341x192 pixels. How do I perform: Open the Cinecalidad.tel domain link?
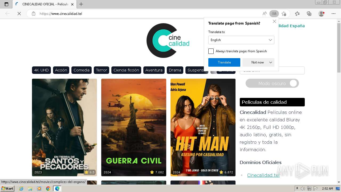[x=263, y=175]
